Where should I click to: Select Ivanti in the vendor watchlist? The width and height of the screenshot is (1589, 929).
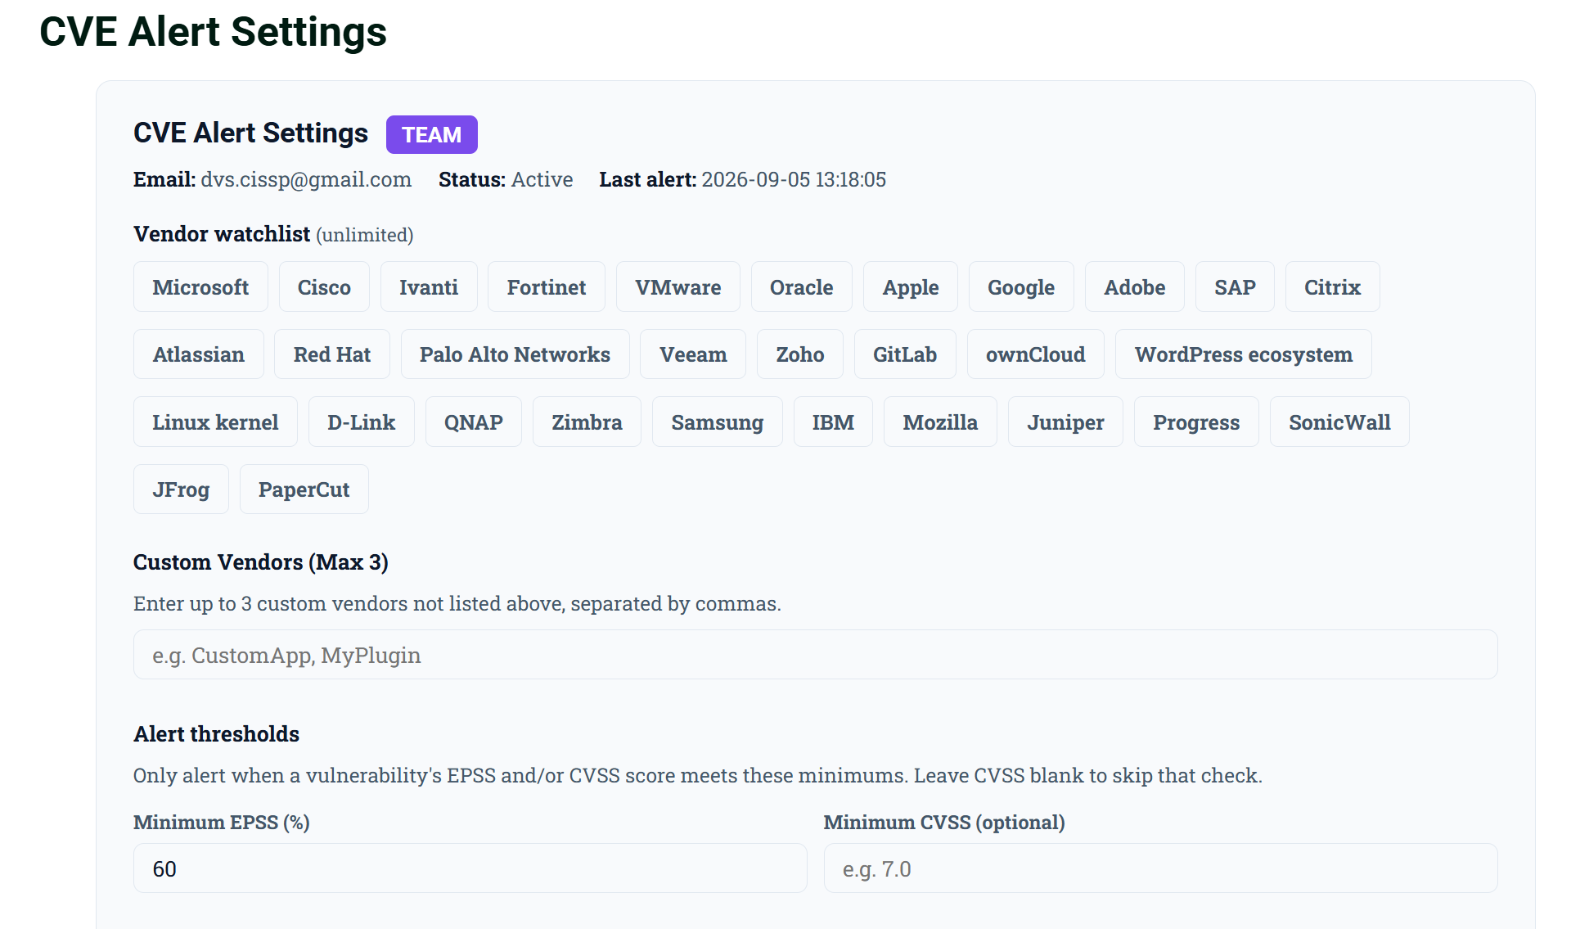tap(429, 287)
